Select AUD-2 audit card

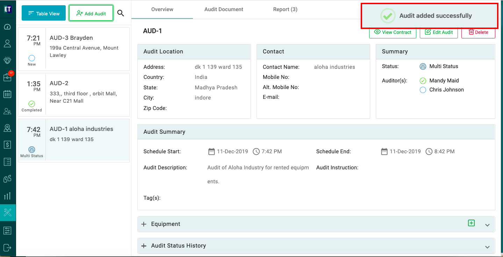tap(74, 95)
